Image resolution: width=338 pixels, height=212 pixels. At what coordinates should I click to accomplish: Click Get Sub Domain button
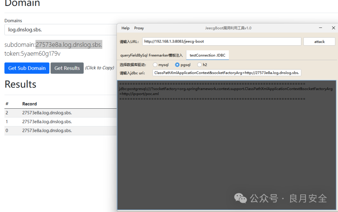27,68
